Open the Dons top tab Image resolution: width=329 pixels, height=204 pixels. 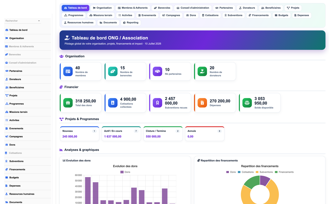point(191,15)
